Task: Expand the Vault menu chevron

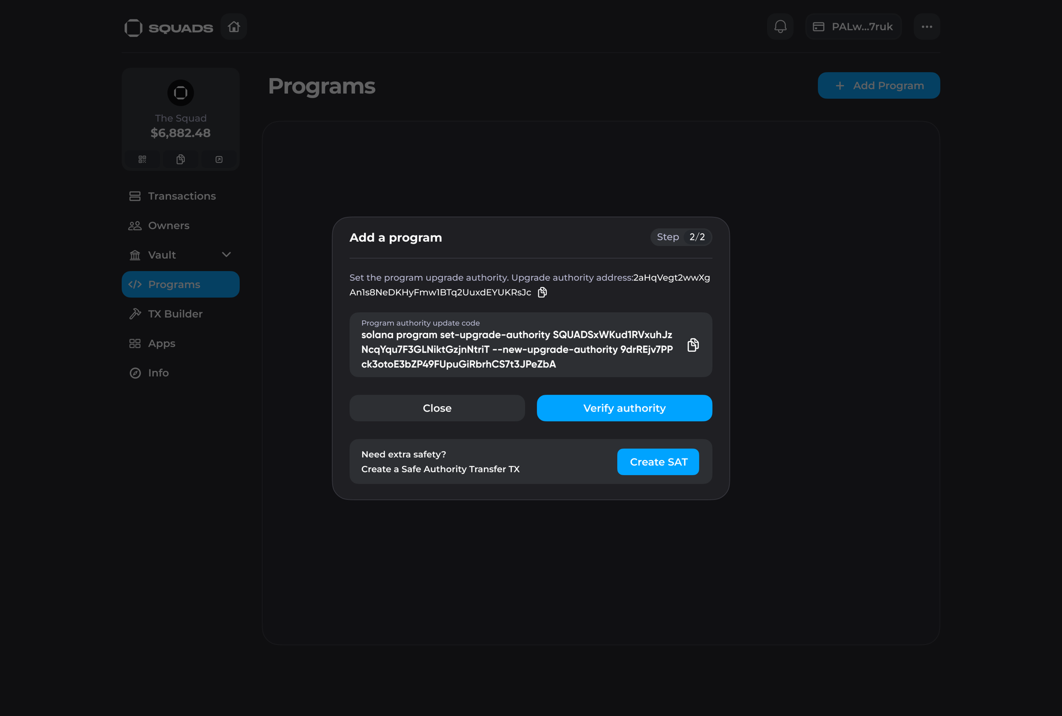Action: point(226,255)
